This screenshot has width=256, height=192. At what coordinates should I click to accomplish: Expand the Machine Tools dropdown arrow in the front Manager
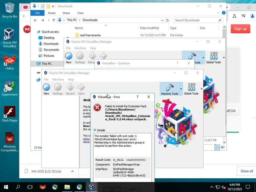pyautogui.click(x=181, y=89)
